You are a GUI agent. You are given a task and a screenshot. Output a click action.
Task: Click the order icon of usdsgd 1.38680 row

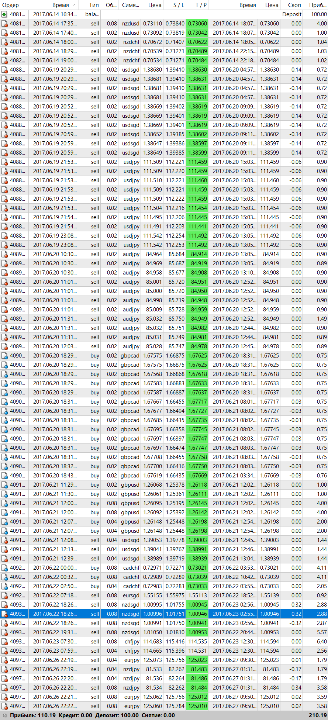[4, 70]
